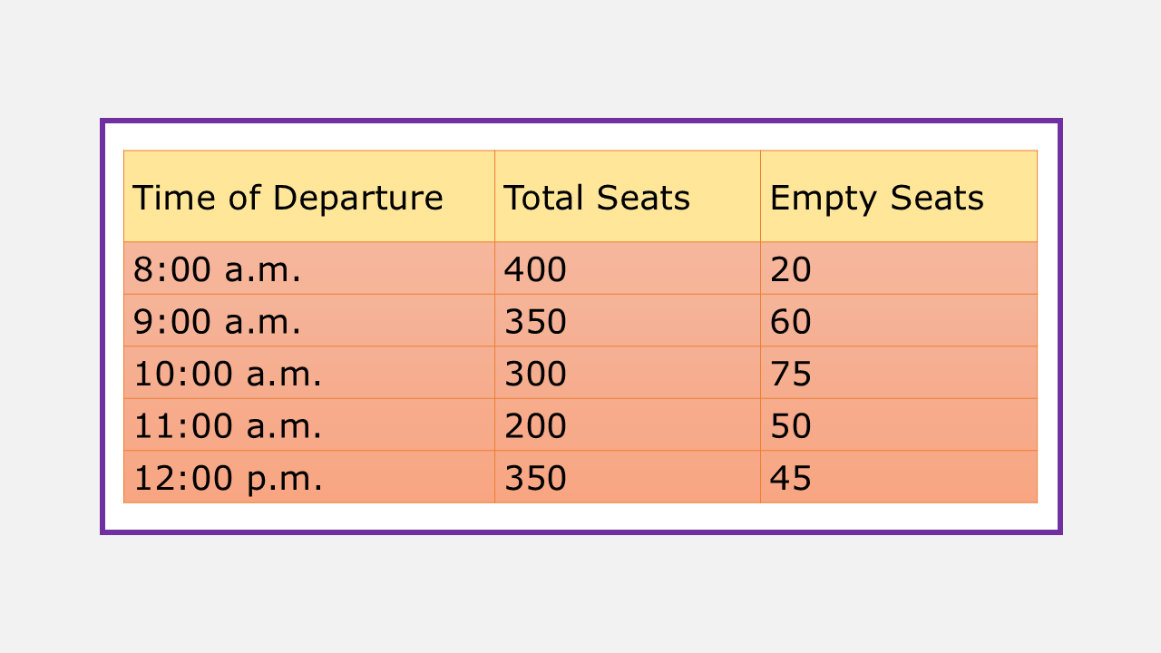
Task: Select the "Total Seats" header cell
Action: point(597,197)
